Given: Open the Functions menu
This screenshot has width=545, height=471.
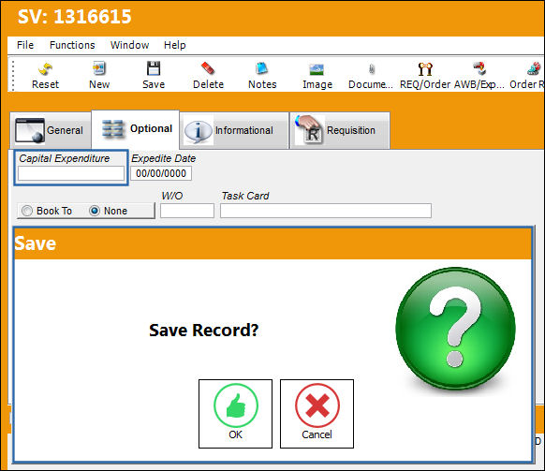Looking at the screenshot, I should [72, 45].
